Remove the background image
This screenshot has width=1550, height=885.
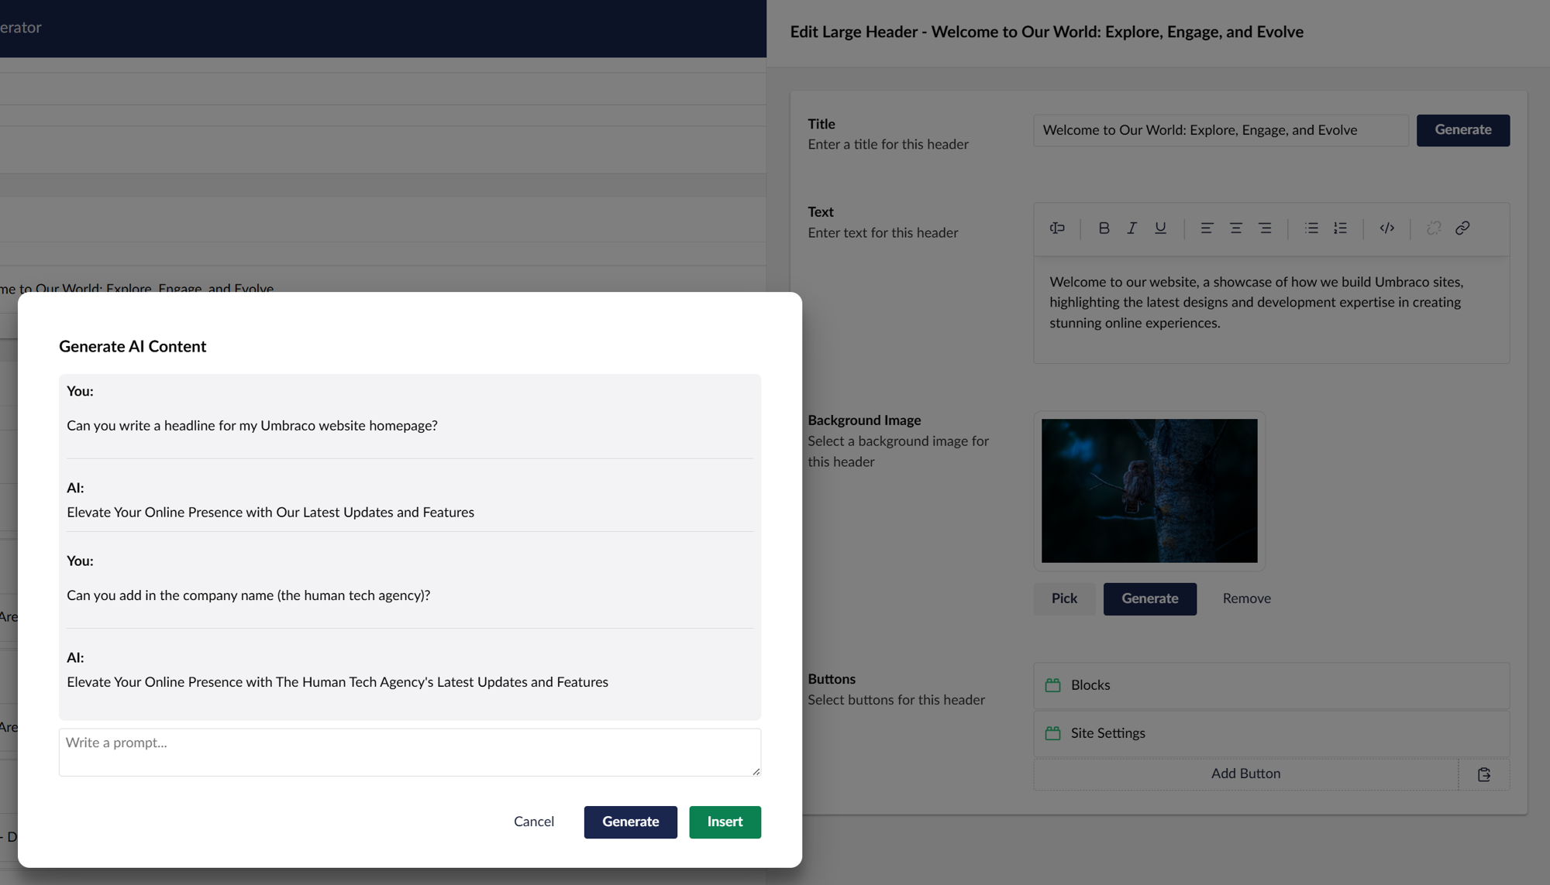(1247, 599)
